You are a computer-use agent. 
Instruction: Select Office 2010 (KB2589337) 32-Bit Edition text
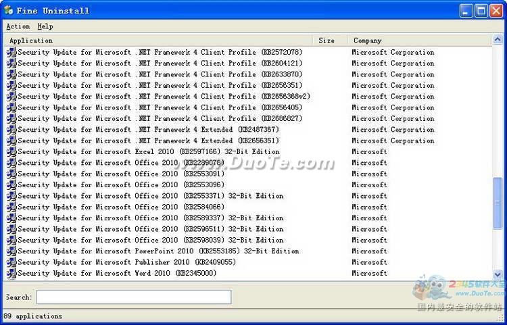pyautogui.click(x=151, y=218)
